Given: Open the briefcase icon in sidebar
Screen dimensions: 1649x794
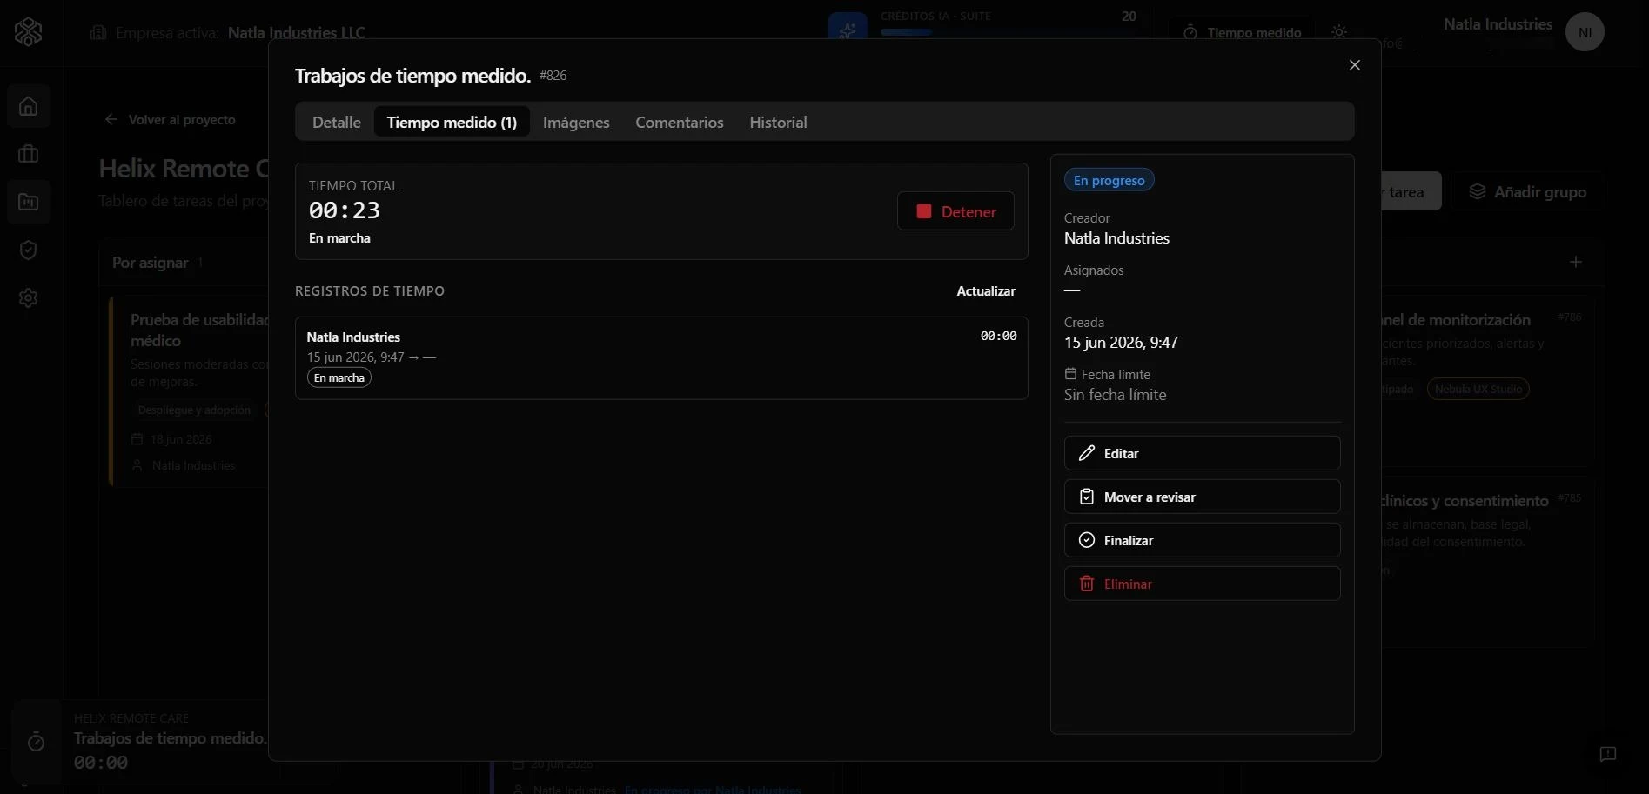Looking at the screenshot, I should pos(29,154).
